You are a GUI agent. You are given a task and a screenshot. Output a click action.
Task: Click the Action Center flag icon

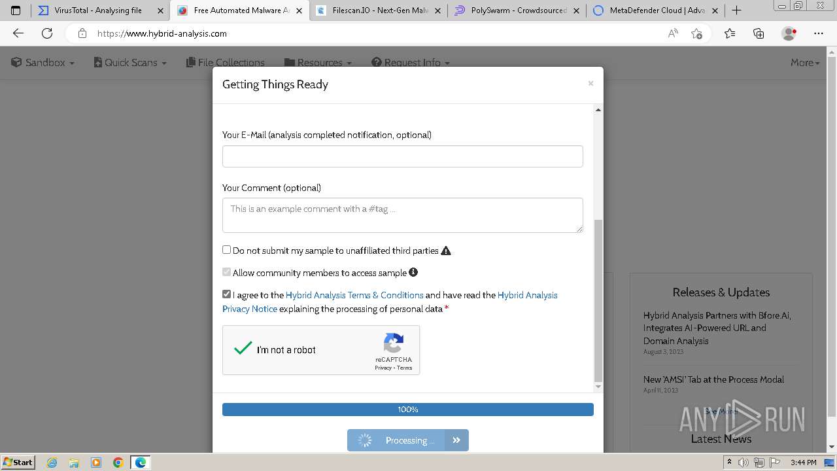click(774, 462)
